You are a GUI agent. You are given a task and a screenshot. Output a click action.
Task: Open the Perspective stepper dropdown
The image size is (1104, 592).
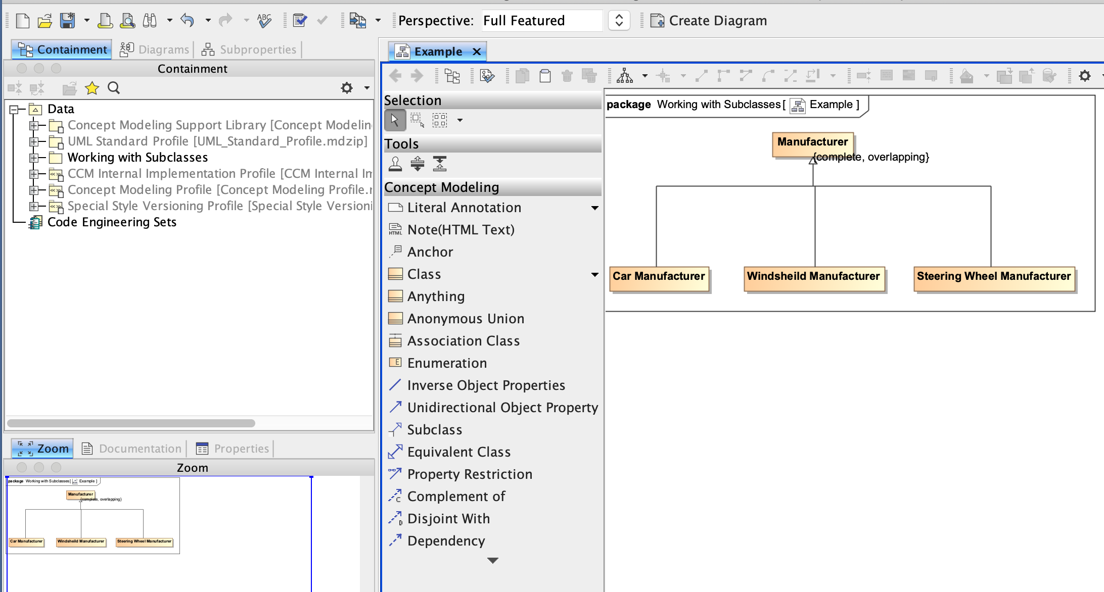(x=619, y=21)
